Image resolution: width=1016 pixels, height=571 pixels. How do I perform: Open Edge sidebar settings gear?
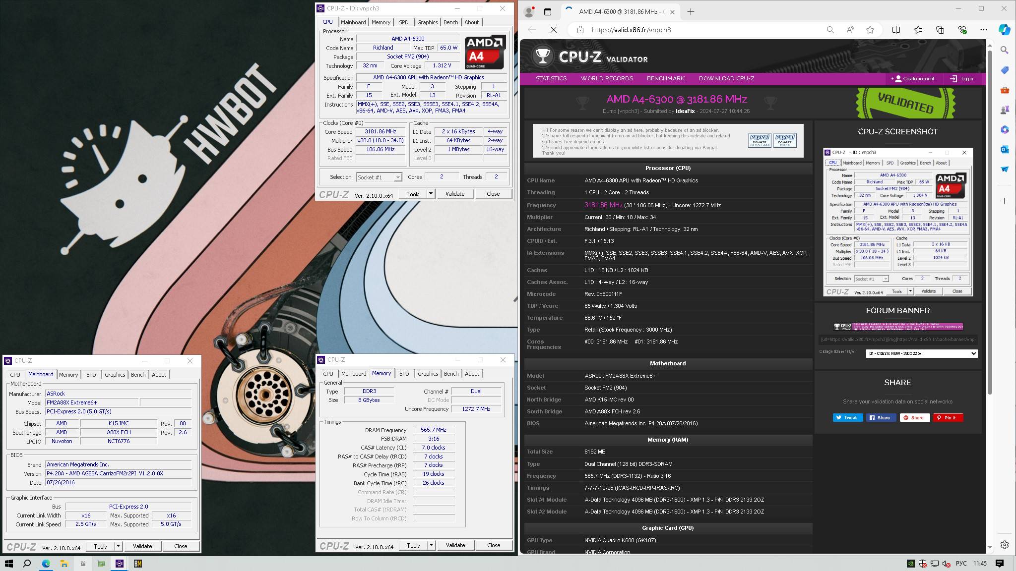tap(1004, 545)
